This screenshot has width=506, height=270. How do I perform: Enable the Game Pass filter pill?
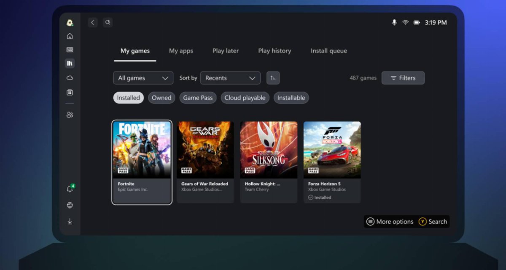click(x=198, y=97)
